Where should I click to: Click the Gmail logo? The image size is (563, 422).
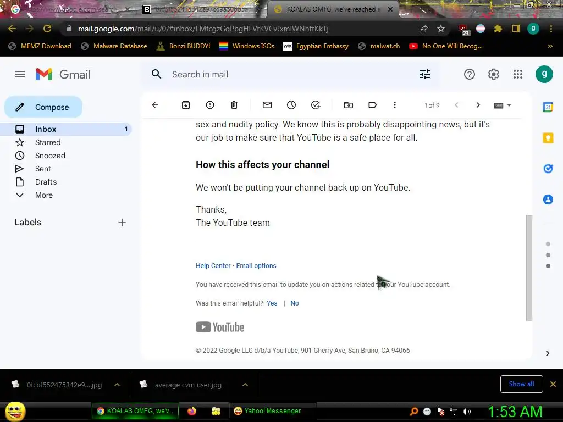[x=63, y=74]
